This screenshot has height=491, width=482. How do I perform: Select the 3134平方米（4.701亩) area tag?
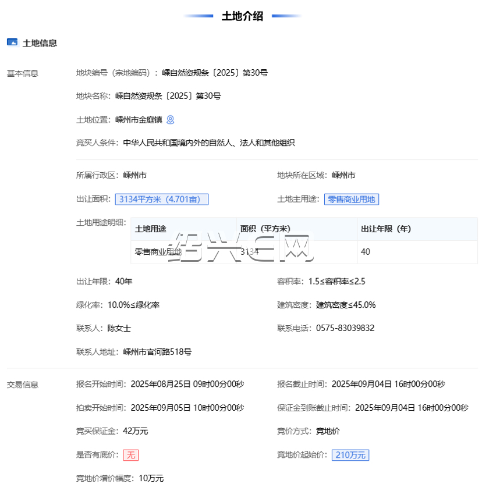click(x=162, y=200)
